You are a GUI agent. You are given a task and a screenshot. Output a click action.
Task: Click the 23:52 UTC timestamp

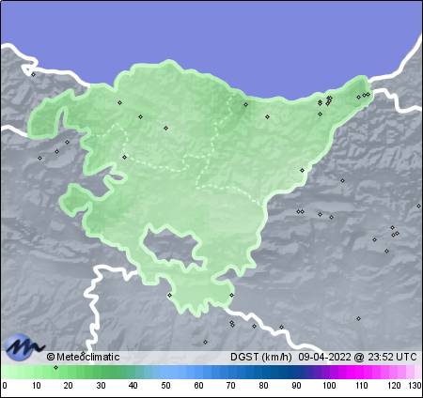pos(392,357)
